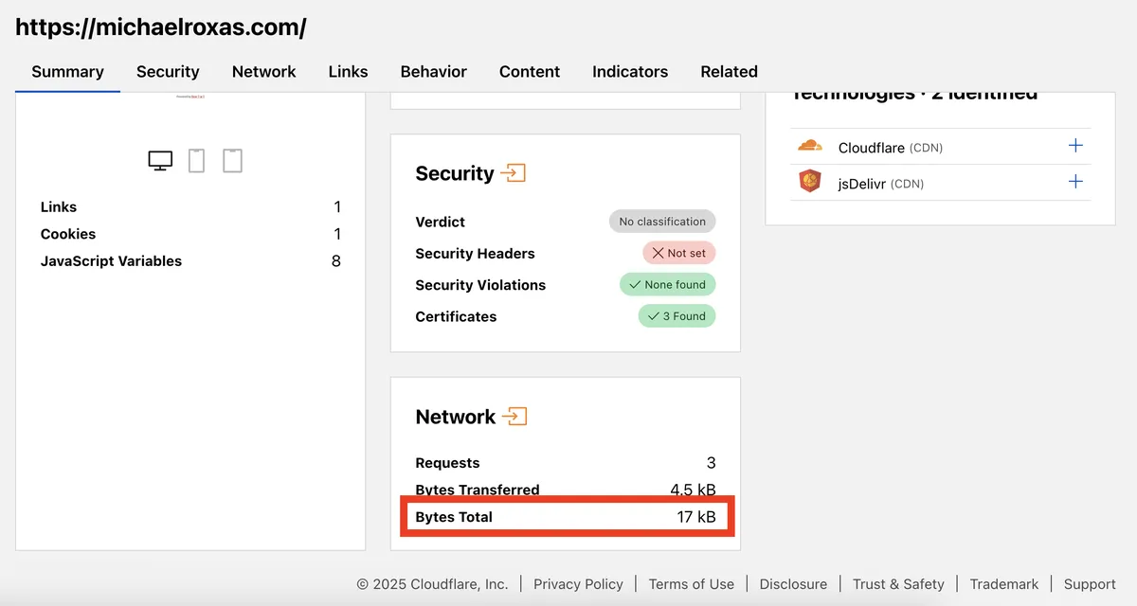Select the tablet view icon
1137x606 pixels.
pyautogui.click(x=232, y=161)
